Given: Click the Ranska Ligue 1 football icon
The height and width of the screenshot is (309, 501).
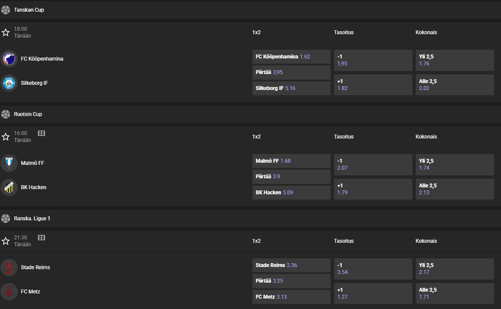Looking at the screenshot, I should point(6,219).
